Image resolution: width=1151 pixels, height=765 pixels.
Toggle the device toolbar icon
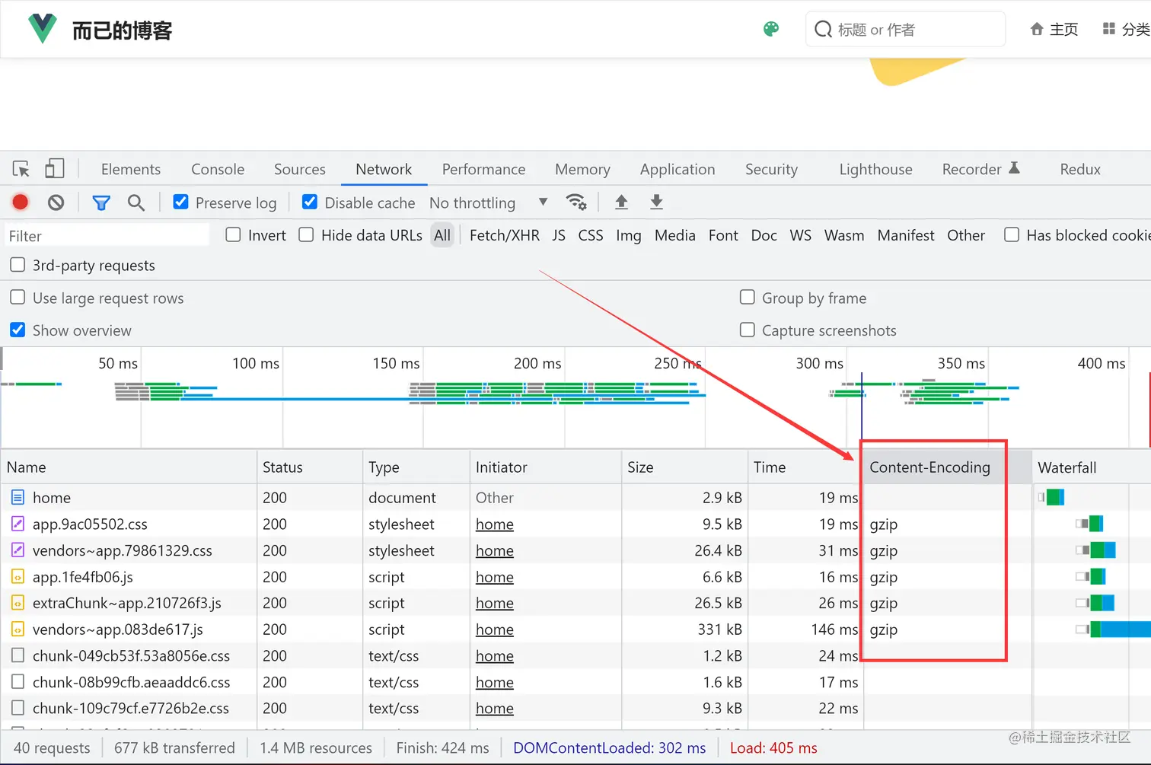click(x=54, y=168)
